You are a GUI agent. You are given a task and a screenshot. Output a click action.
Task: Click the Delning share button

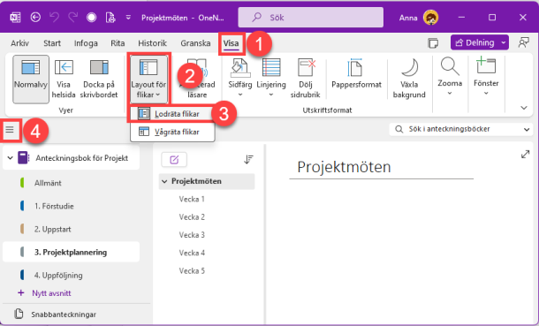click(474, 42)
